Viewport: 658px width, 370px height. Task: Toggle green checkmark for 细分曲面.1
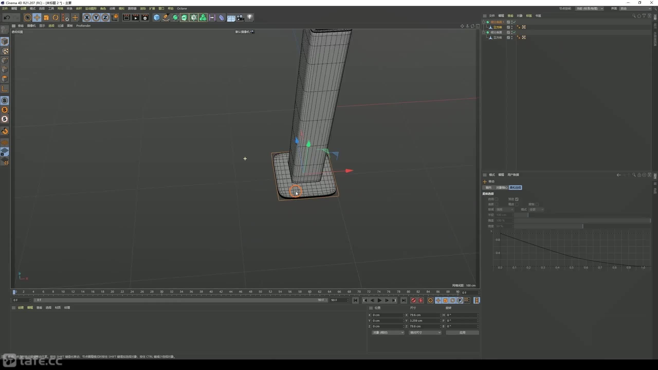click(x=514, y=22)
